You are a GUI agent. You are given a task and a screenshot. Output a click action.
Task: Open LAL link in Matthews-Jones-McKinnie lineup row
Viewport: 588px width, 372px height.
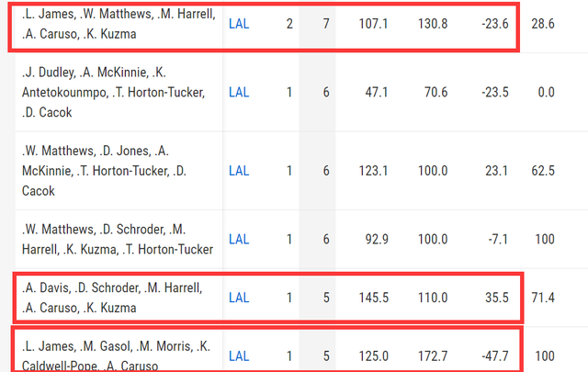pos(239,171)
